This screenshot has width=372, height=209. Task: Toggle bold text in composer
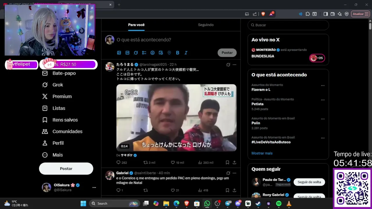tap(178, 53)
